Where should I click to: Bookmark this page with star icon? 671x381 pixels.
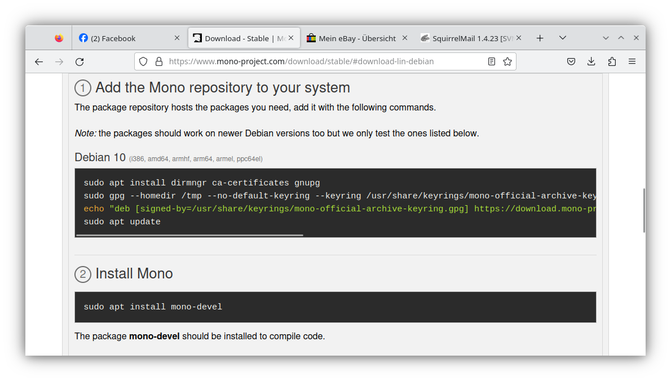point(507,61)
